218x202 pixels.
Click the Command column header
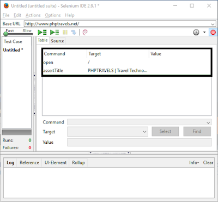tap(65, 54)
